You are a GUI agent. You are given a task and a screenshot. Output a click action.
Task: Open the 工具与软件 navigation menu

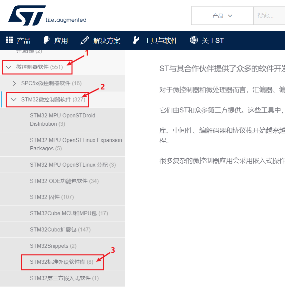click(x=161, y=41)
